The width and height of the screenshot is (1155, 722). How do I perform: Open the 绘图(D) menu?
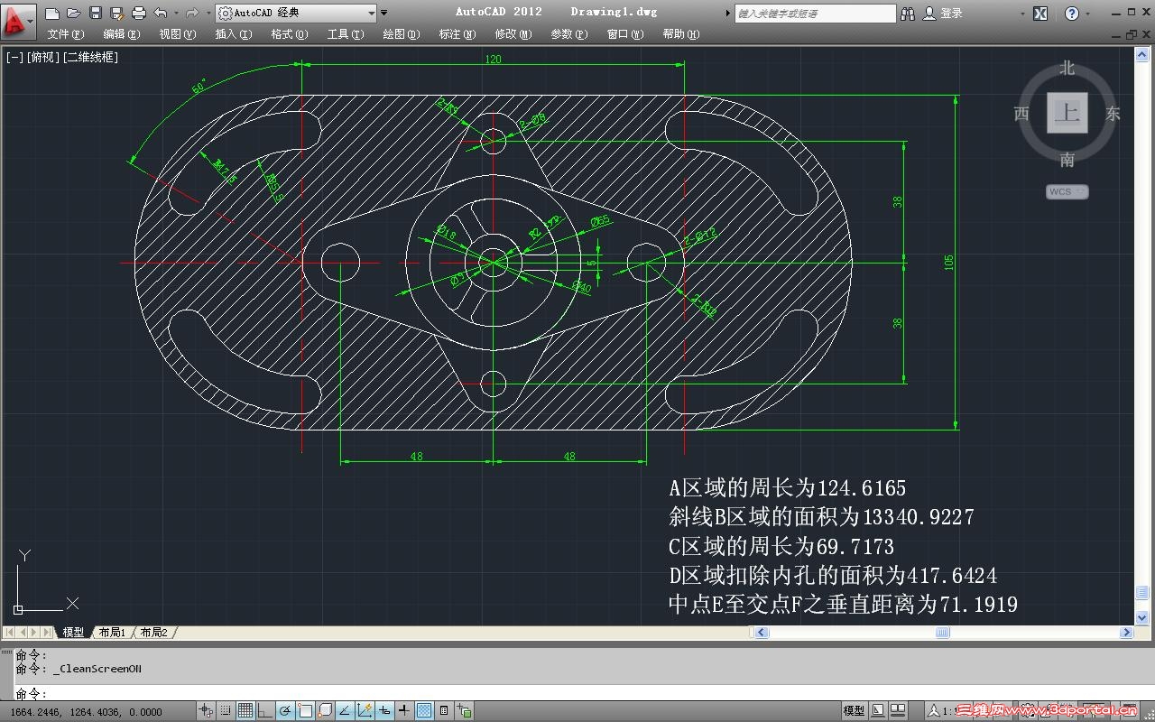402,34
